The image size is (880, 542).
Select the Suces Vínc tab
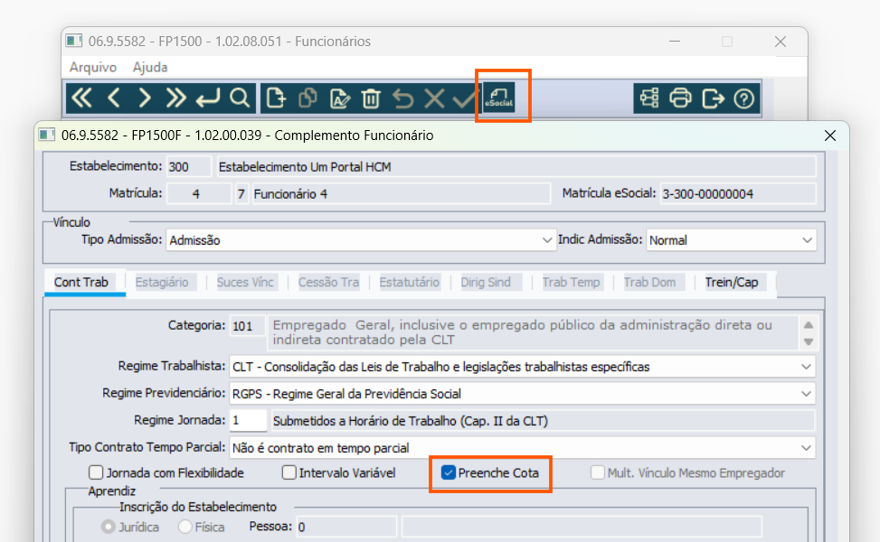245,282
